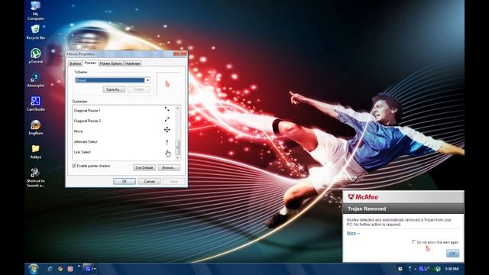Click the Customize list scroll up arrow
Screen dimensions: 489x275
pos(178,108)
